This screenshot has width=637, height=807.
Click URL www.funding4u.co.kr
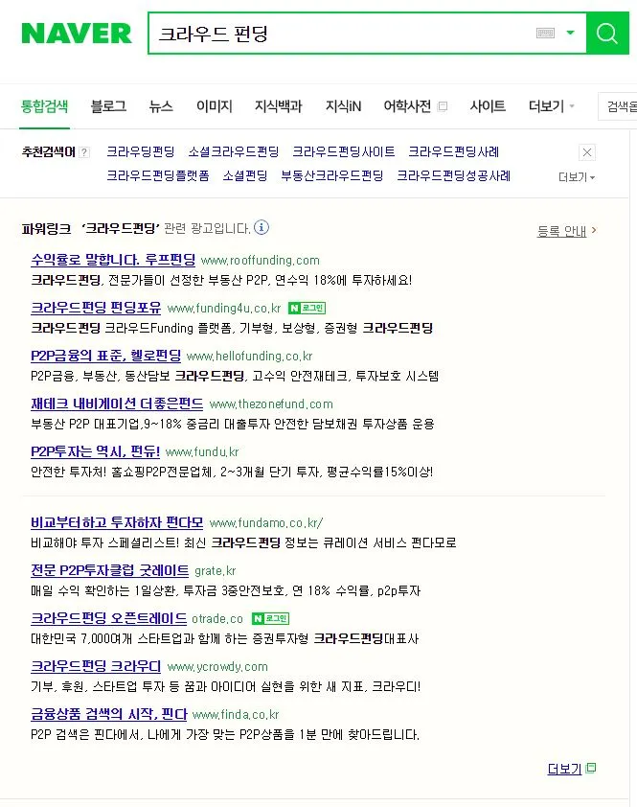[224, 309]
